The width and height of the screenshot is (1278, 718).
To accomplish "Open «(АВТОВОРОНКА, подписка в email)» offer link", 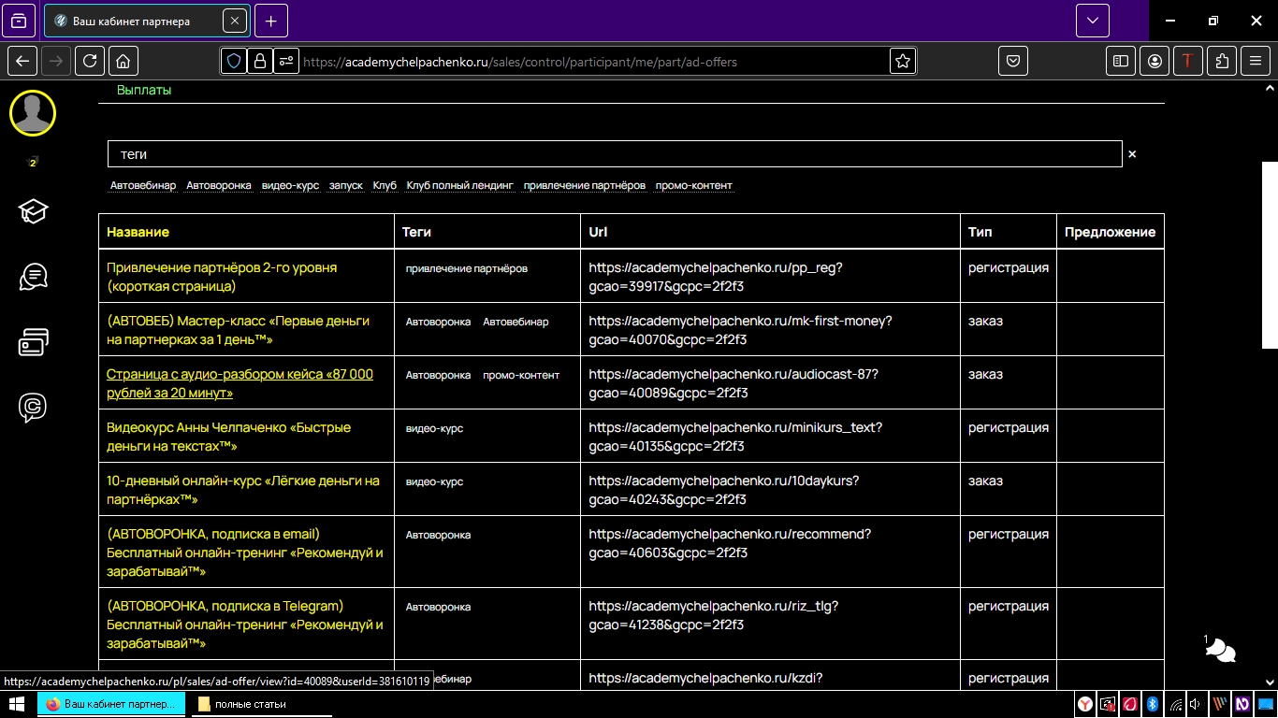I will [245, 553].
